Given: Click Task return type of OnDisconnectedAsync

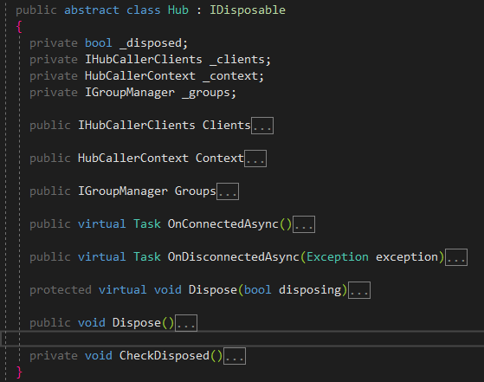Looking at the screenshot, I should (x=147, y=257).
